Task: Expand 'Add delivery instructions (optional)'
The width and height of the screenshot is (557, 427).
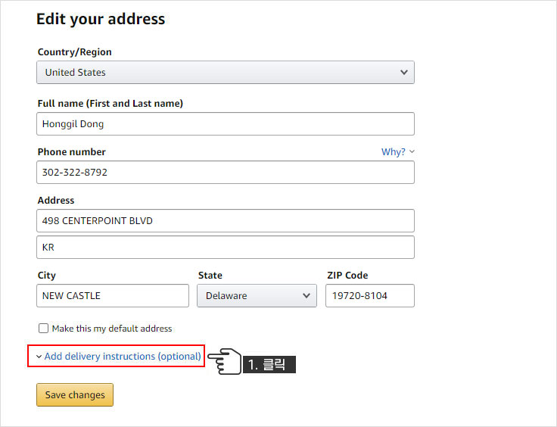Action: click(123, 356)
